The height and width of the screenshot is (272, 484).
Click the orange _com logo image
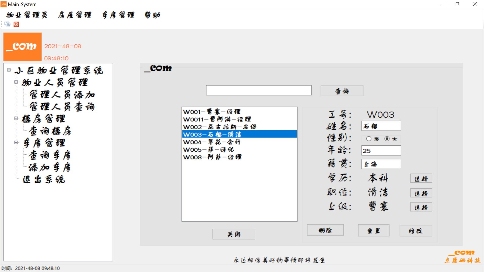[x=22, y=47]
